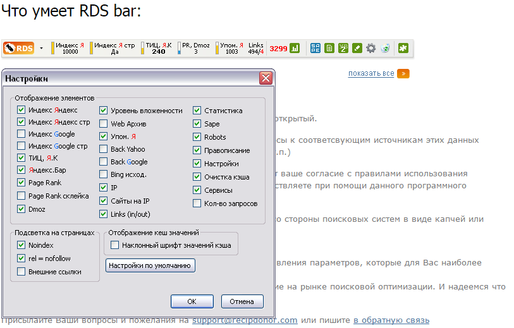Viewport: 514px width, 328px height.
Task: Enable Bing исход. checkbox
Action: click(103, 174)
